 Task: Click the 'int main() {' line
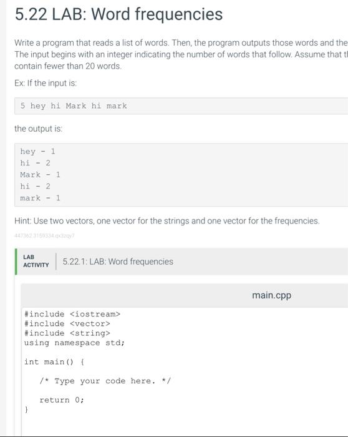coord(54,361)
